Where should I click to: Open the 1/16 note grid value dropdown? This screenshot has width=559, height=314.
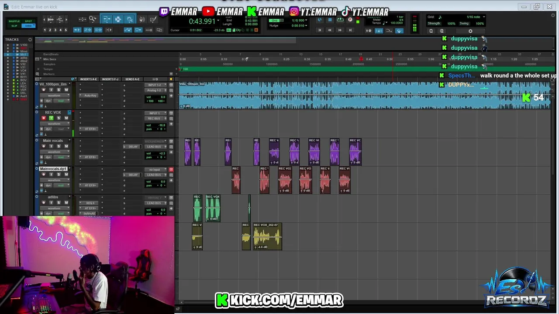484,17
